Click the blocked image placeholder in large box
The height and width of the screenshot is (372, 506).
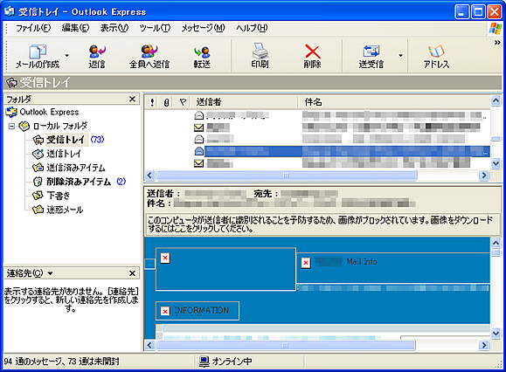coord(165,258)
